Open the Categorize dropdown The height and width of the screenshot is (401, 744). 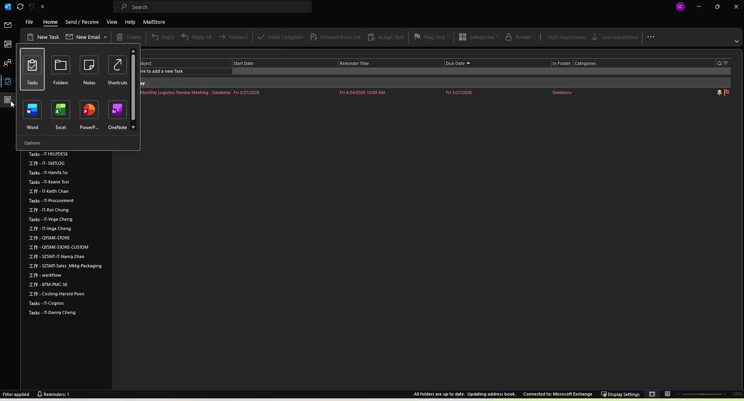tap(479, 37)
